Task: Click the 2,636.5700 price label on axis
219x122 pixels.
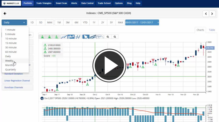Action: pos(209,48)
